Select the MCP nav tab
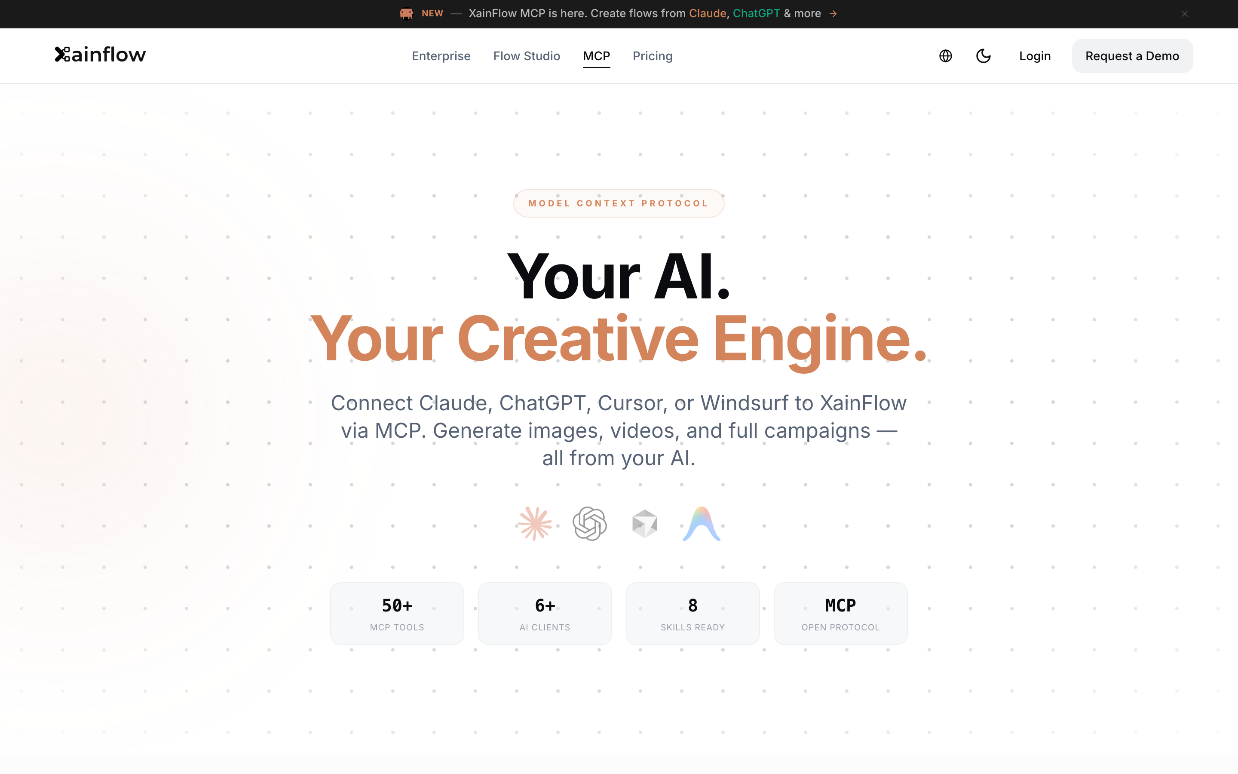This screenshot has width=1238, height=774. click(x=597, y=56)
